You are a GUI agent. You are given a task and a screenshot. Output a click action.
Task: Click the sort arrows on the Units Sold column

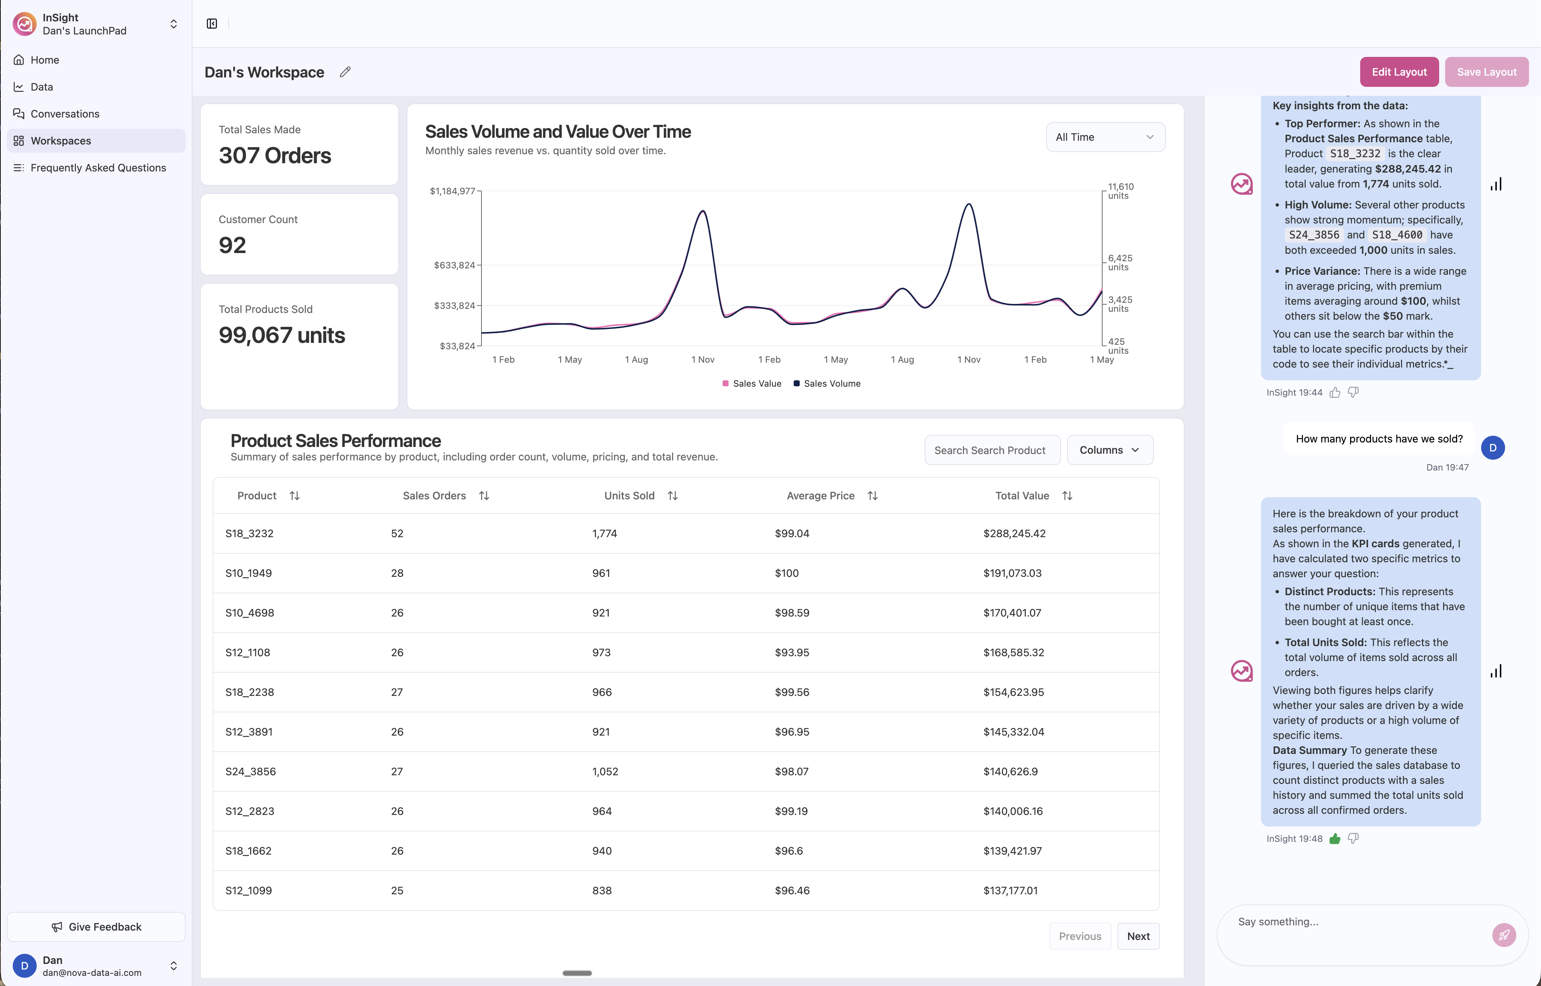(x=672, y=496)
